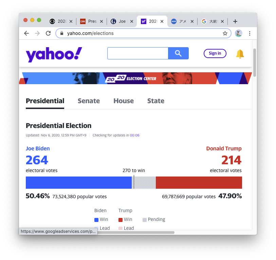
Task: Bookmark this page with the star icon
Action: click(225, 33)
